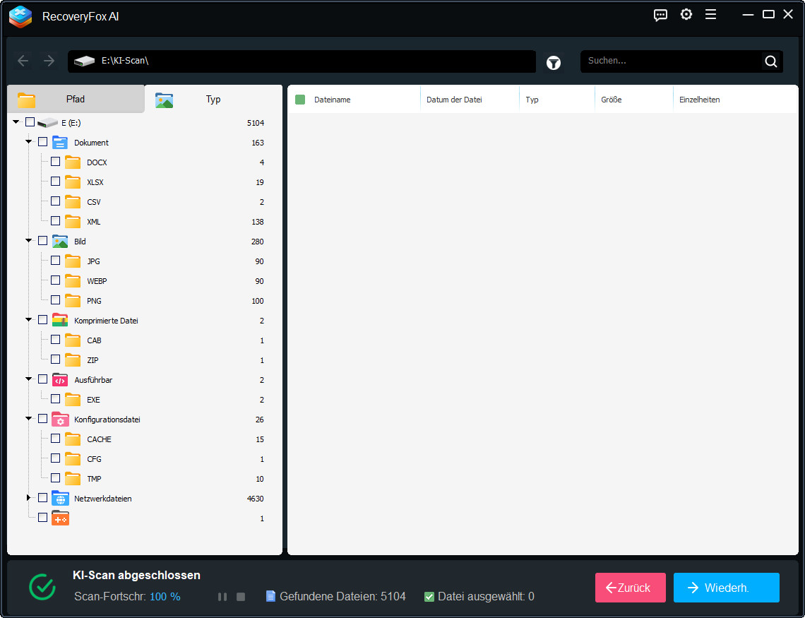Click the E drive icon in tree
This screenshot has width=805, height=618.
(x=48, y=123)
